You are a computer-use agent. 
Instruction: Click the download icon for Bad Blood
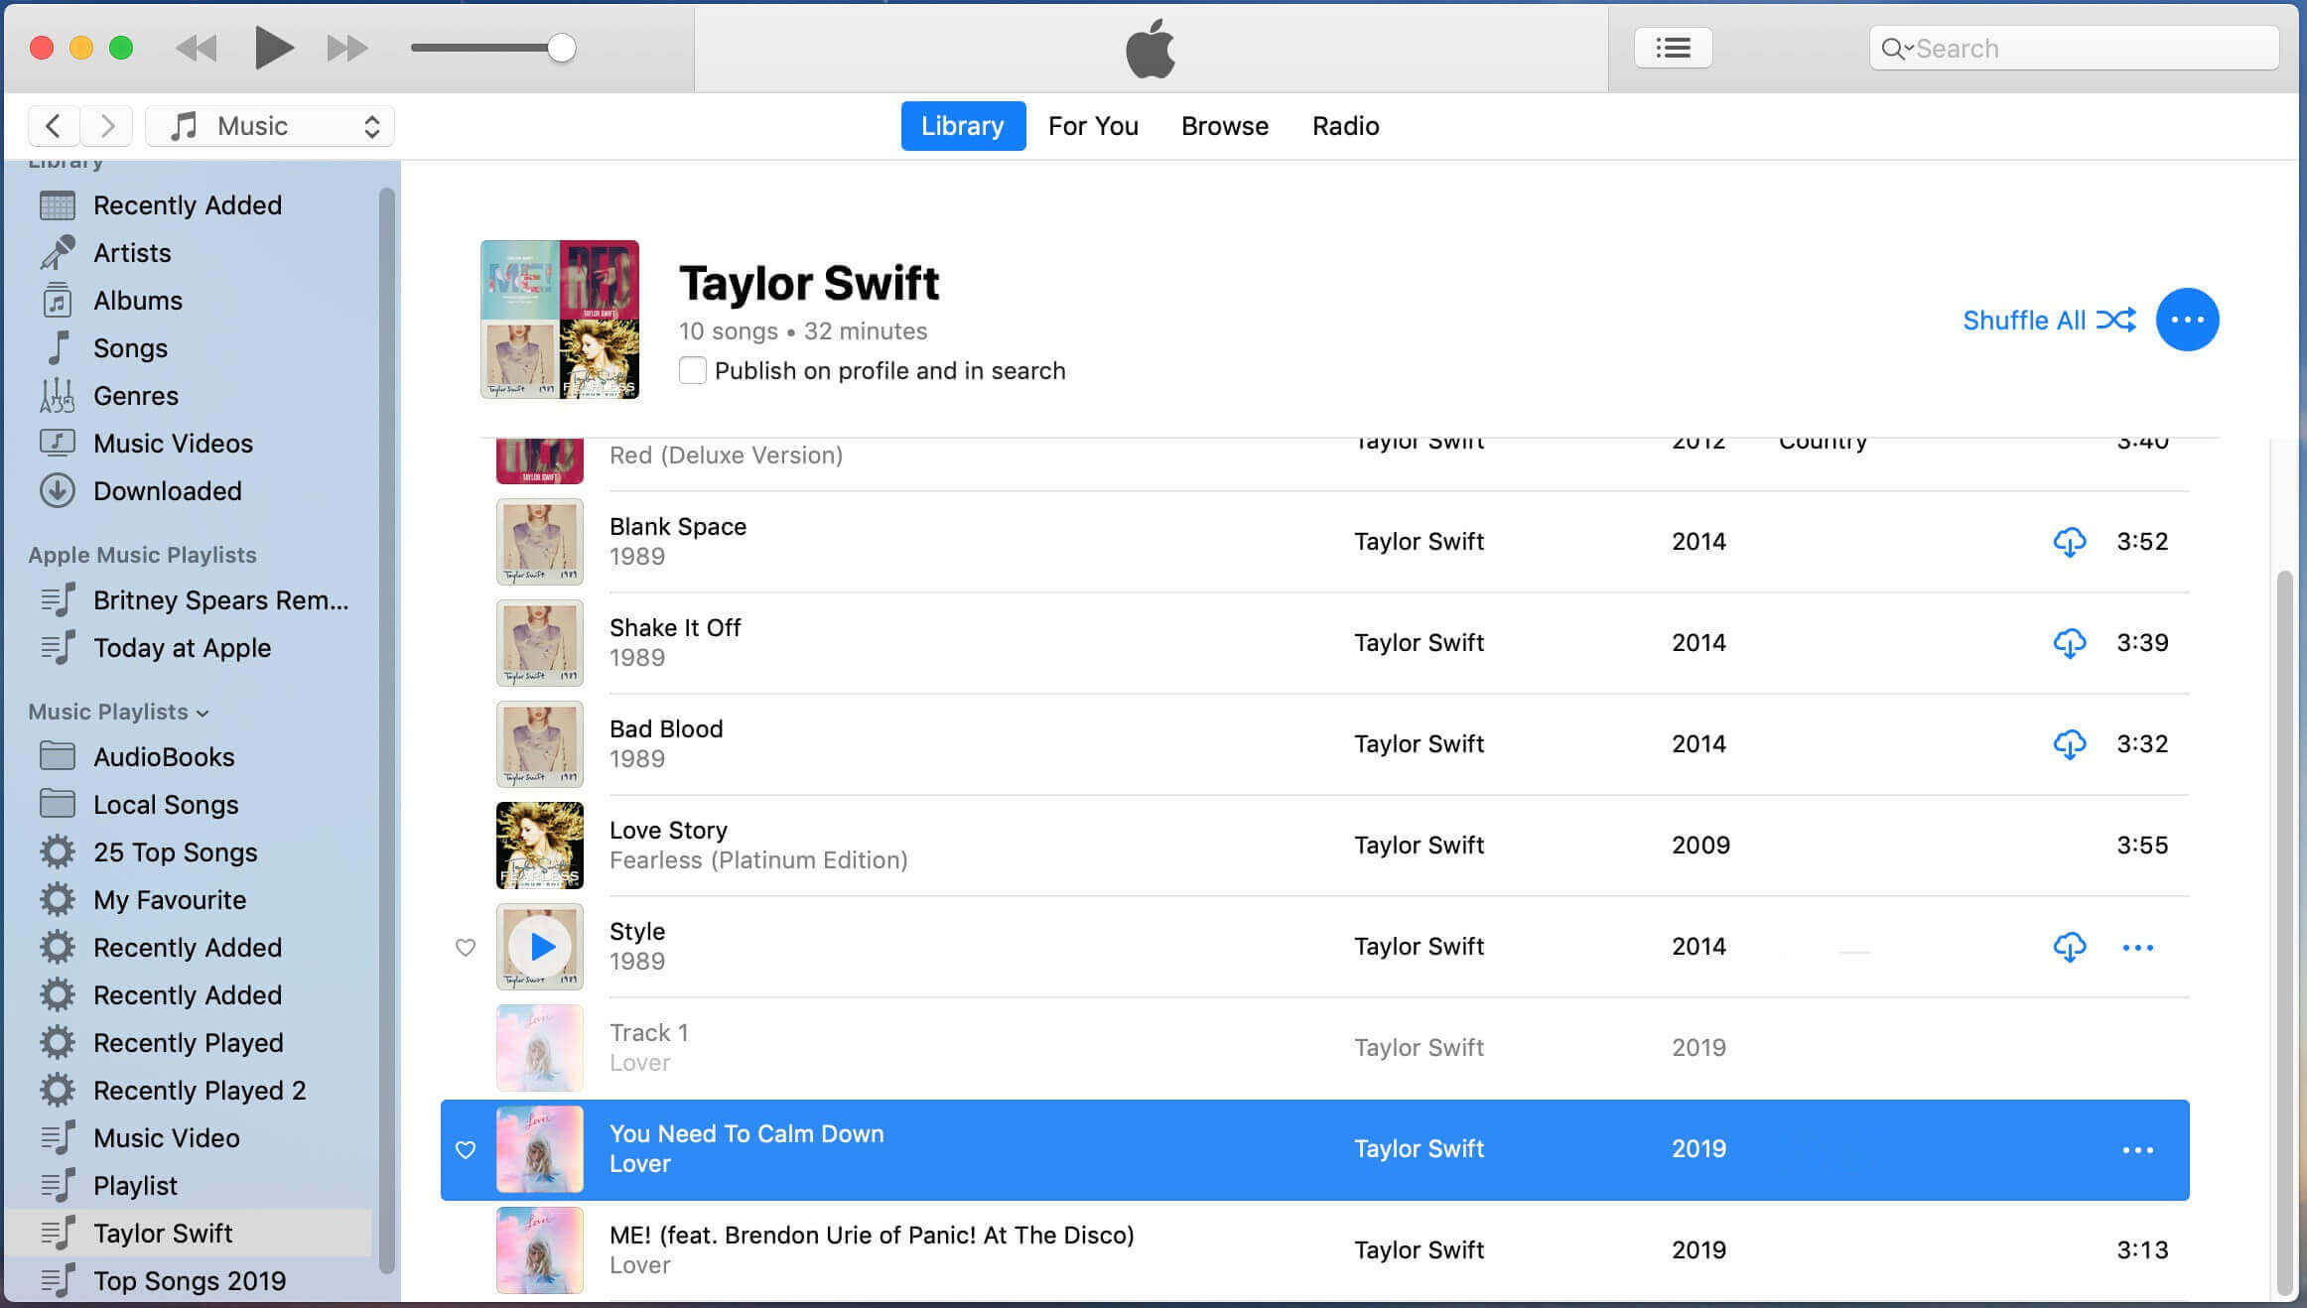(x=2070, y=742)
